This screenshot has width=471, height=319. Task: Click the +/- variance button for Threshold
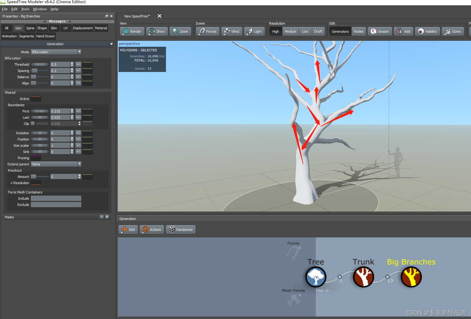pos(78,64)
